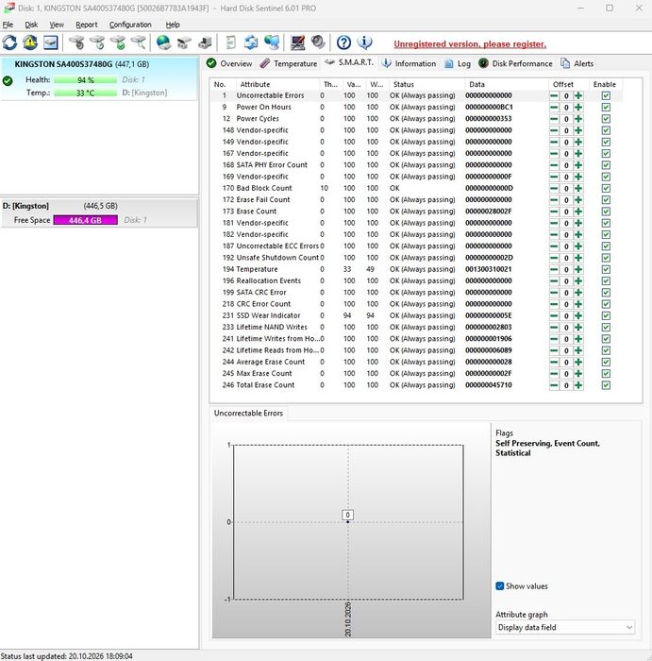The width and height of the screenshot is (652, 661).
Task: Switch to the Log tab
Action: (x=458, y=63)
